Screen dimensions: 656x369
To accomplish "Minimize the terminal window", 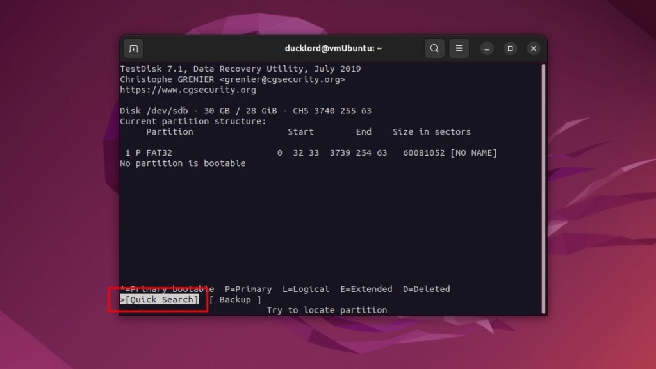I will (488, 49).
